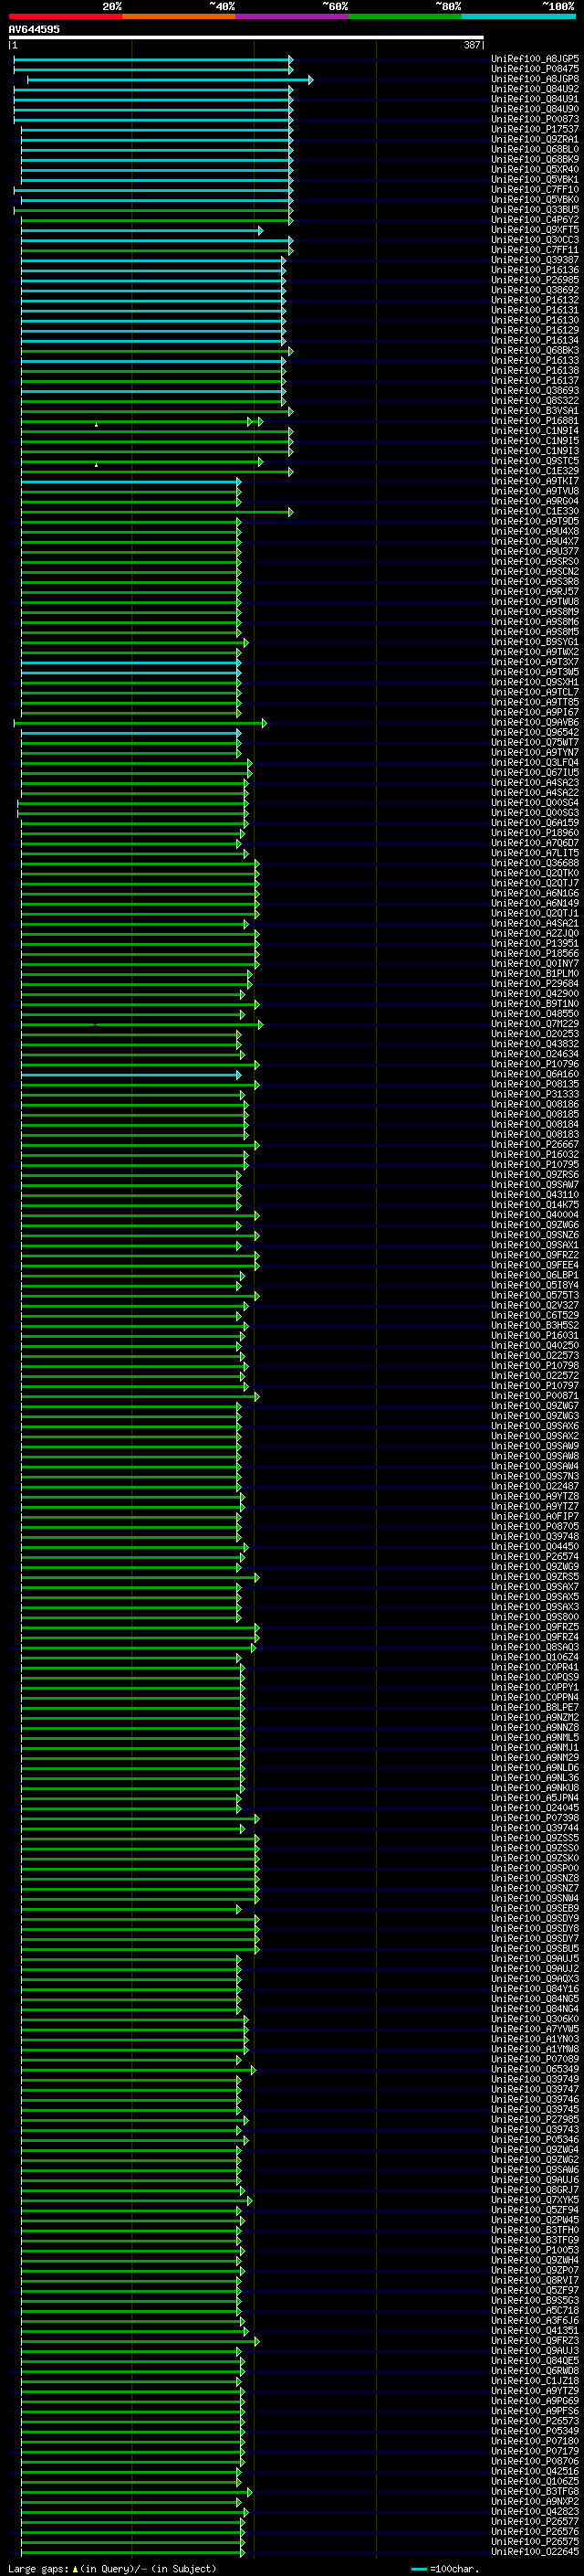This screenshot has width=584, height=2576.
Task: Click the cyan =100char. scale legend
Action: (x=445, y=2568)
